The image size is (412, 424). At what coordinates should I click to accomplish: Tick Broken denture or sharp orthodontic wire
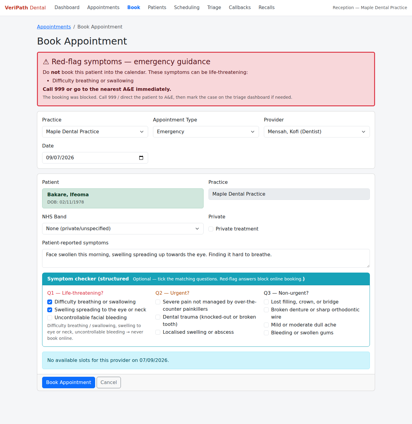[266, 310]
